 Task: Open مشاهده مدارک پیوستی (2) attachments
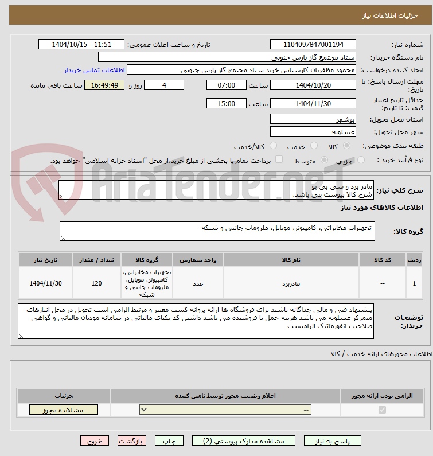pos(243,441)
